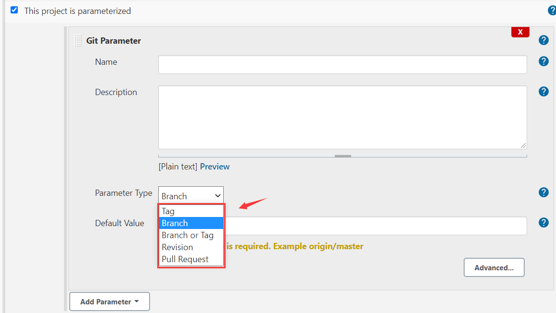This screenshot has width=556, height=313.
Task: Delete the Git Parameter with red X
Action: coord(520,32)
